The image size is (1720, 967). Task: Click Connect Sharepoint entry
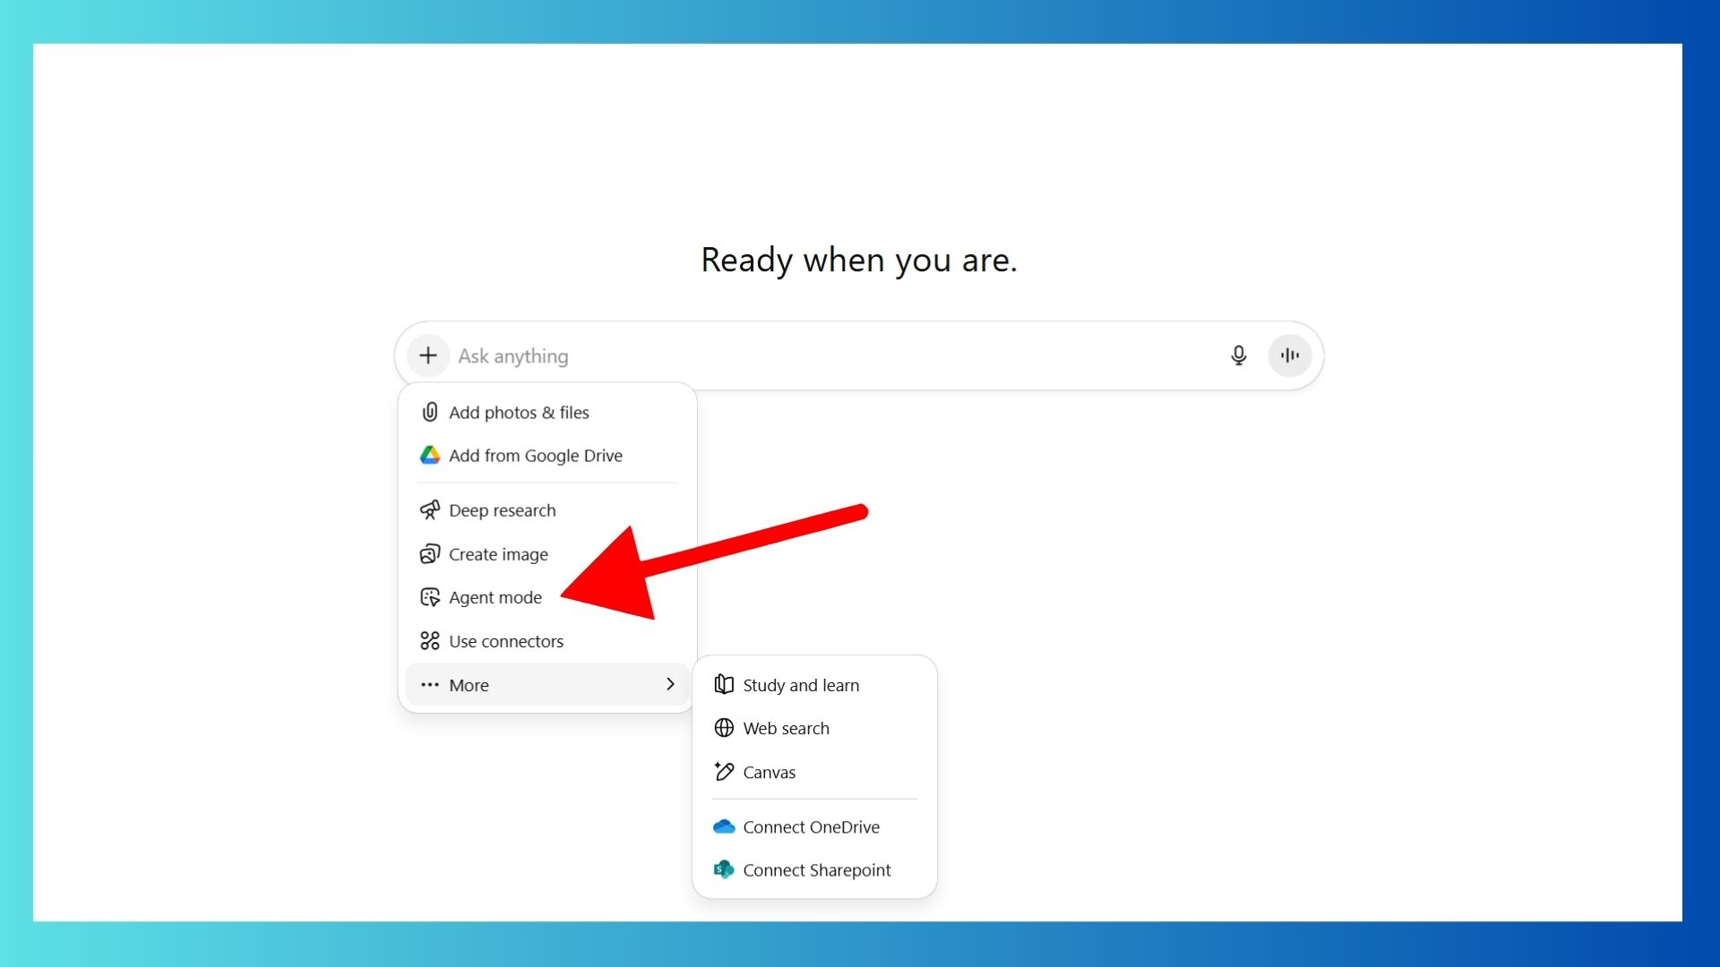pos(816,870)
